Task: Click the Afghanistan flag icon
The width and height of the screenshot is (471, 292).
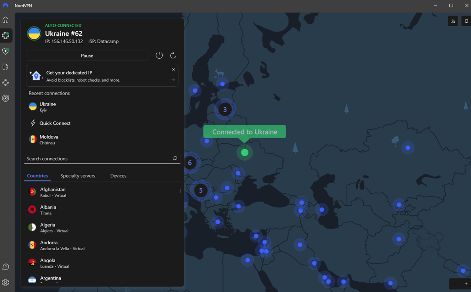Action: [32, 192]
